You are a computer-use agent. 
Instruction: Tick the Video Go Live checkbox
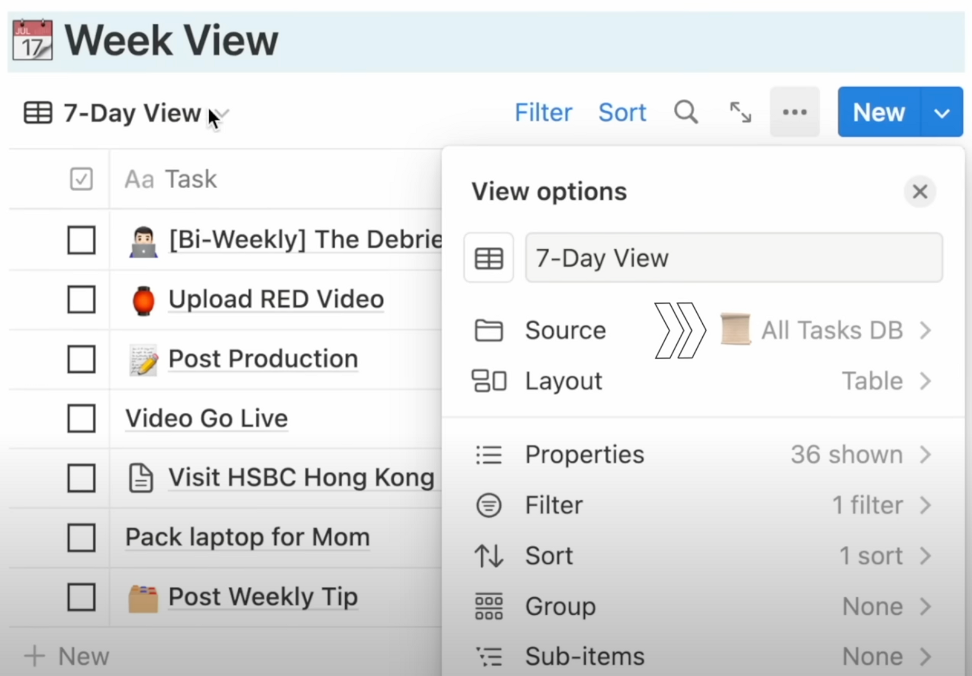(81, 418)
